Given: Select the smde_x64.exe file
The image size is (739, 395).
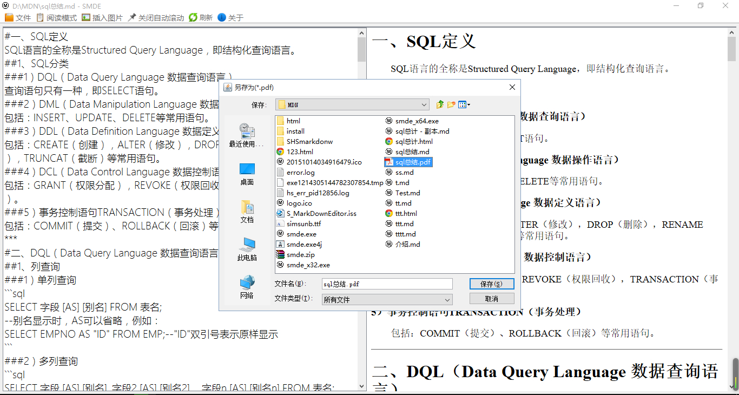Looking at the screenshot, I should [x=412, y=121].
